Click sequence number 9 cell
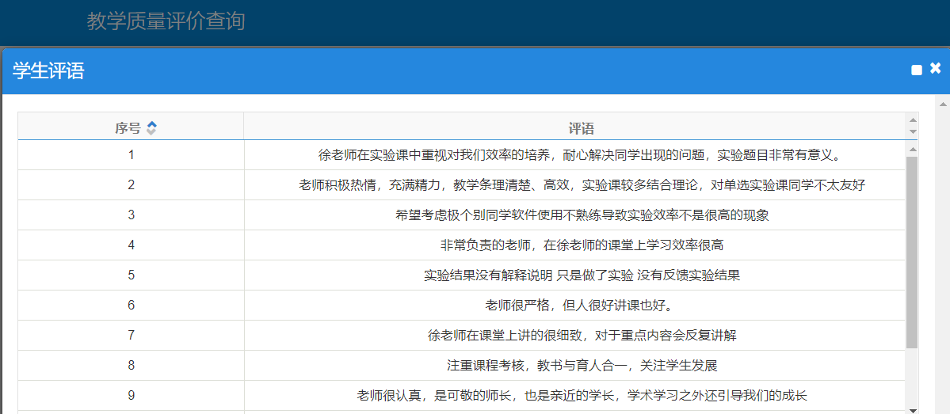950x414 pixels. pos(131,396)
